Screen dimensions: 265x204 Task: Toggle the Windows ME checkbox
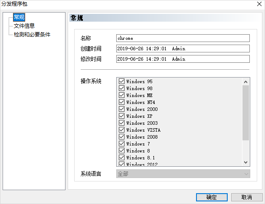121,95
